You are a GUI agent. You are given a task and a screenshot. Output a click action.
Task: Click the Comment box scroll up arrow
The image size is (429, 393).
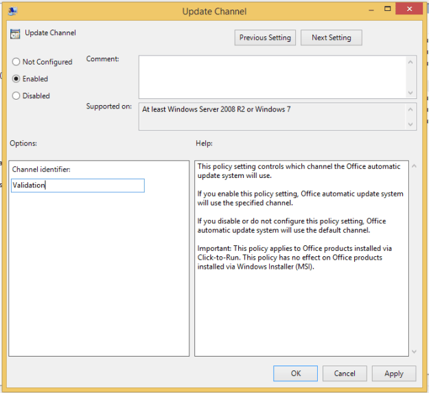coord(410,62)
